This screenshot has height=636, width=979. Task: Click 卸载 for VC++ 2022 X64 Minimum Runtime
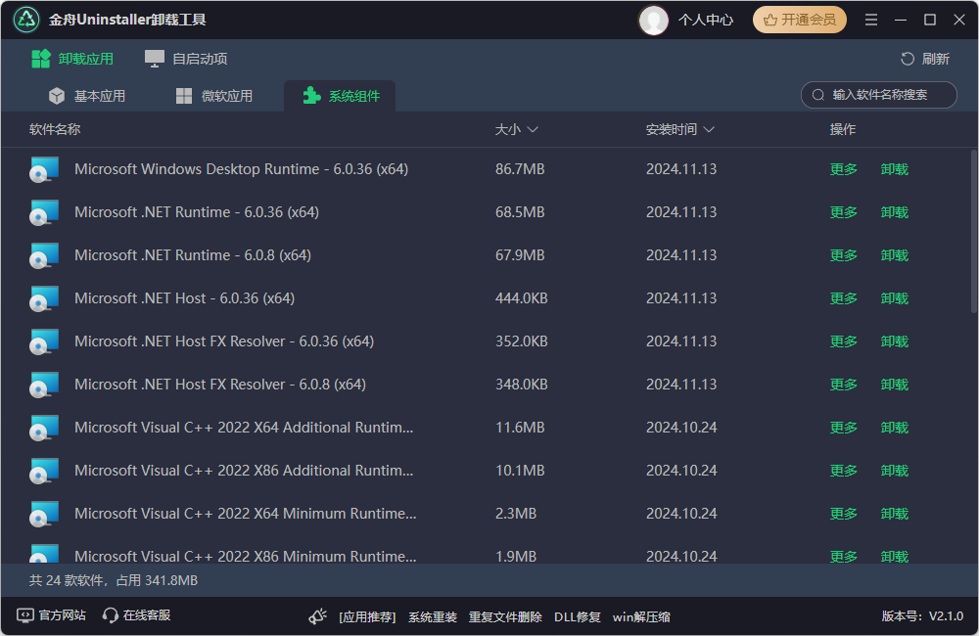click(x=895, y=514)
